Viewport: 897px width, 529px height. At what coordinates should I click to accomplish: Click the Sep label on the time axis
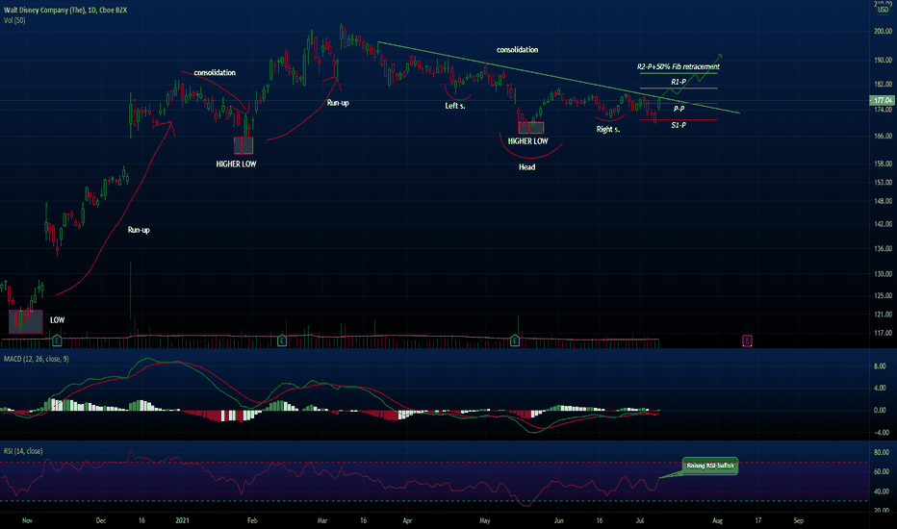point(799,521)
